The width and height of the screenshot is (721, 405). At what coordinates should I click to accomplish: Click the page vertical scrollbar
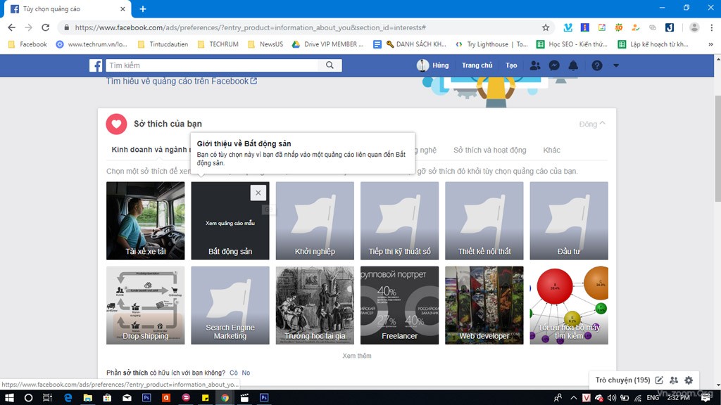tap(717, 148)
